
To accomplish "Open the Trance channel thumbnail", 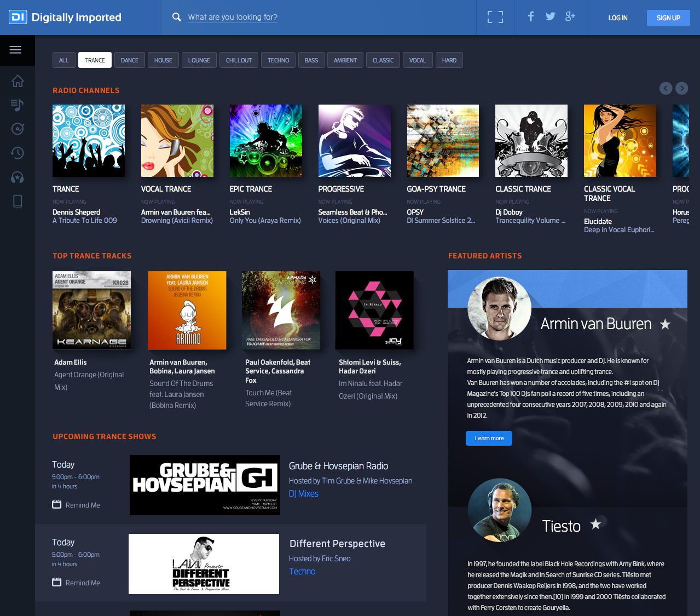I will [x=89, y=141].
